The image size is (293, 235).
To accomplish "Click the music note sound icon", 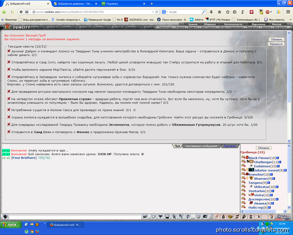I will 188,216.
